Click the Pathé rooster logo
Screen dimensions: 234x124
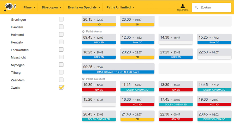coord(10,7)
